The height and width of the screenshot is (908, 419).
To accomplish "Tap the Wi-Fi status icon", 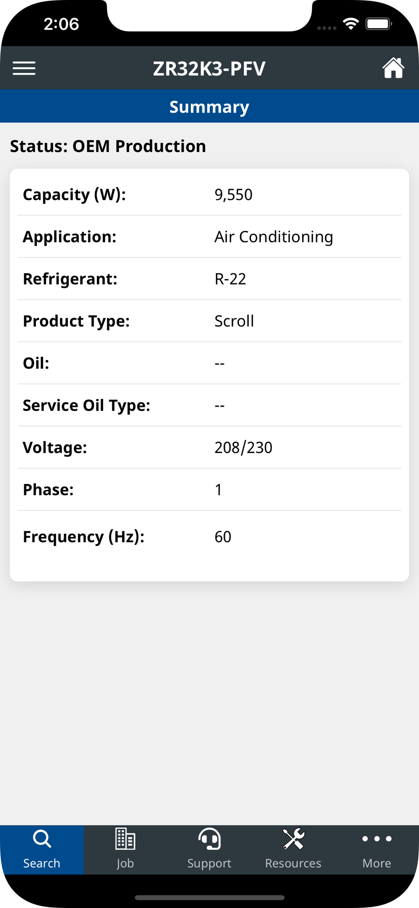I will coord(351,24).
